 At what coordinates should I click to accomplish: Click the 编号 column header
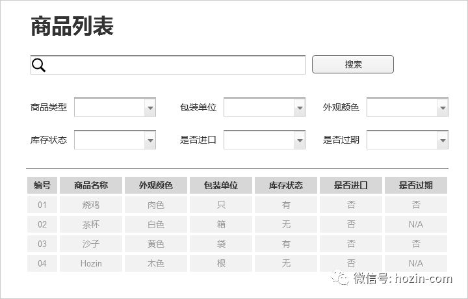tap(42, 185)
